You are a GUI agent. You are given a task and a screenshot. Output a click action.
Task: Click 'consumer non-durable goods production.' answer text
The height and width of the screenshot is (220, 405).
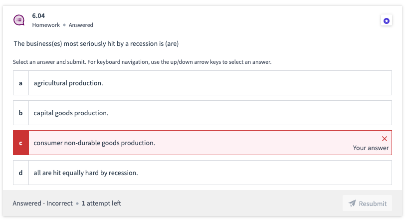(x=94, y=143)
